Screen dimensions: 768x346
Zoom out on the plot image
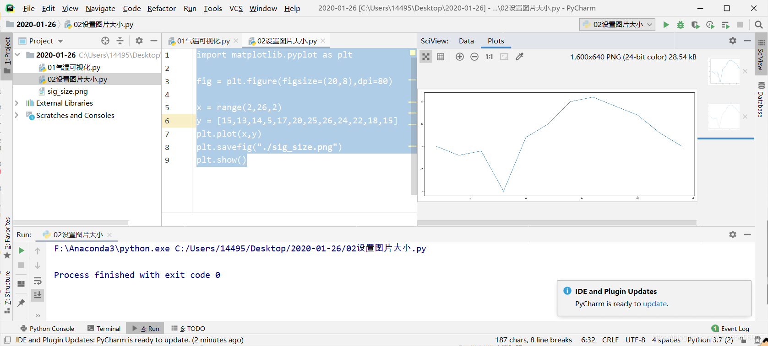[x=474, y=57]
